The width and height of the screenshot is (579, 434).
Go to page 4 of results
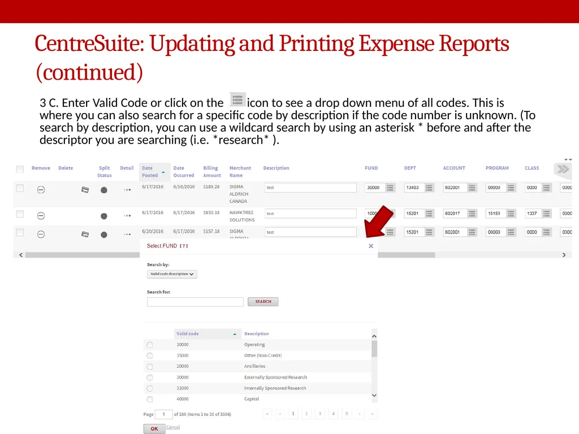click(333, 414)
